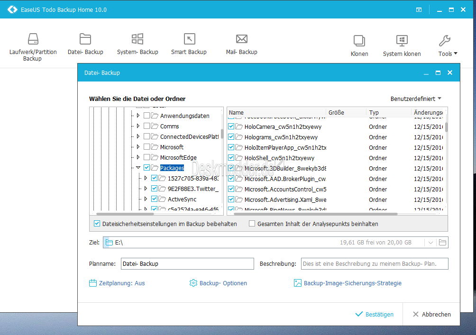Sort by the Typ column header
The image size is (476, 335).
388,113
